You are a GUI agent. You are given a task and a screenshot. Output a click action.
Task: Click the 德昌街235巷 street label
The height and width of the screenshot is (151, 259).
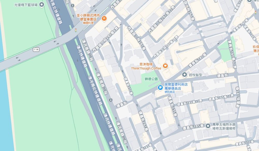(x=172, y=106)
